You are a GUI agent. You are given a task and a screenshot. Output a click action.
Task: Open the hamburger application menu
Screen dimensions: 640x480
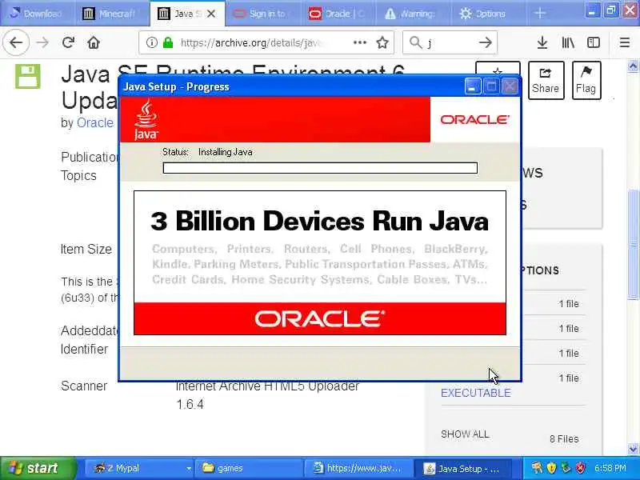625,42
